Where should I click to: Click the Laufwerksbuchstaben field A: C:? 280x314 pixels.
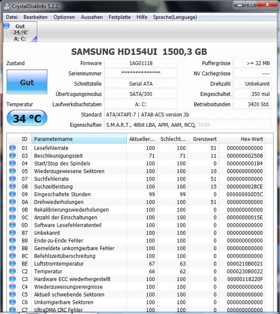[x=141, y=105]
